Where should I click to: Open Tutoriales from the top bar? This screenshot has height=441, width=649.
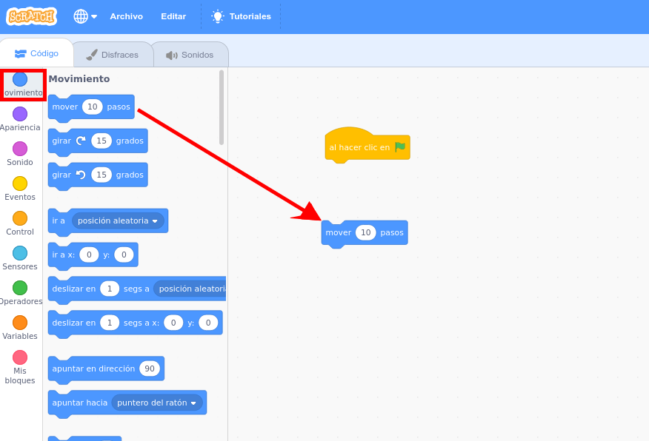click(x=242, y=16)
